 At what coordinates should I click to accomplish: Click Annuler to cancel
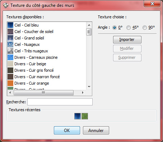tap(96, 131)
